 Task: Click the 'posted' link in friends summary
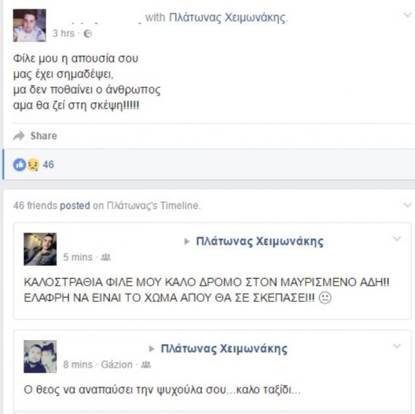[75, 206]
